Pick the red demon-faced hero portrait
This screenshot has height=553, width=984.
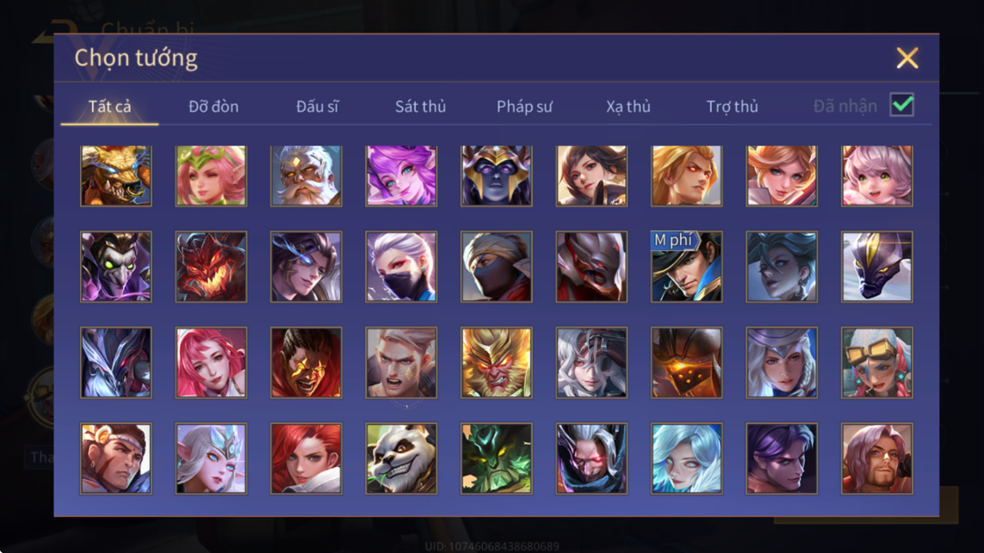pos(211,267)
